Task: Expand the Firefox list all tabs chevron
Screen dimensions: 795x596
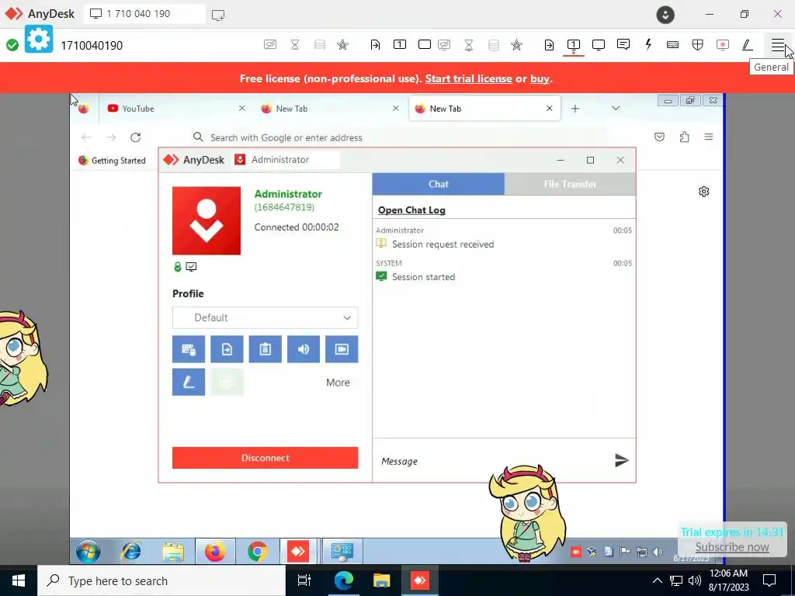Action: click(x=616, y=108)
